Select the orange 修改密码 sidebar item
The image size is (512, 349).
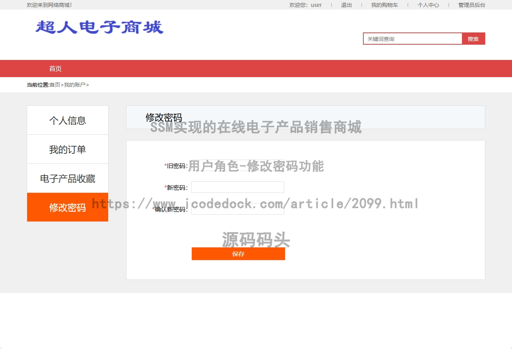tap(68, 207)
